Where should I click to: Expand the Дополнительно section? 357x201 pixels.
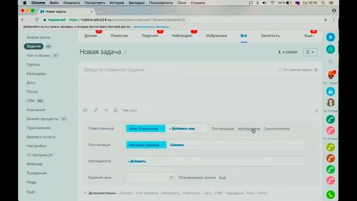102,193
